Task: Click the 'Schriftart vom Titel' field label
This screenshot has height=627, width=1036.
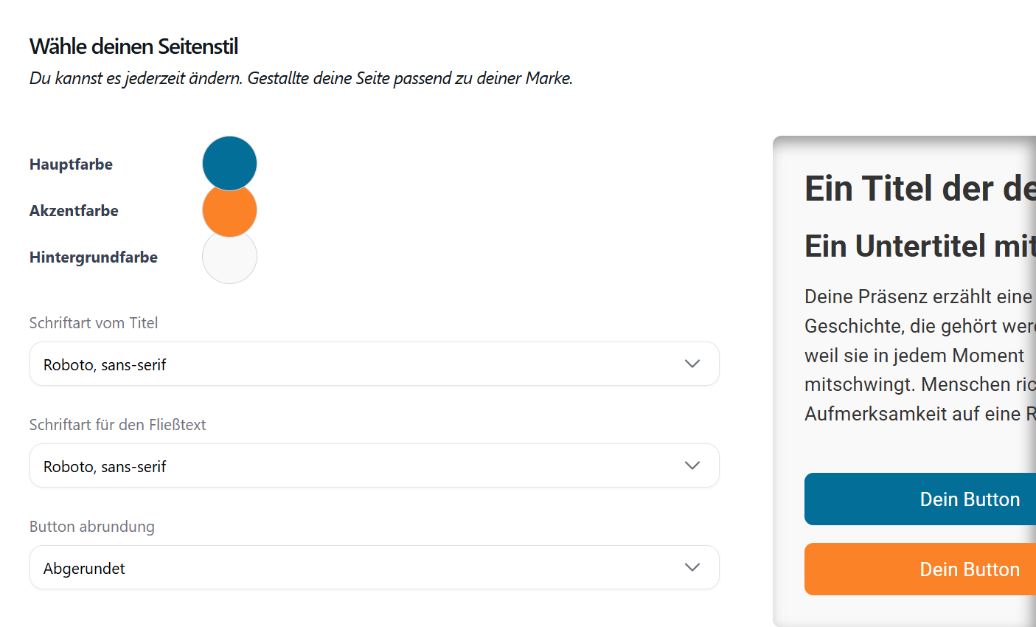Action: 94,323
